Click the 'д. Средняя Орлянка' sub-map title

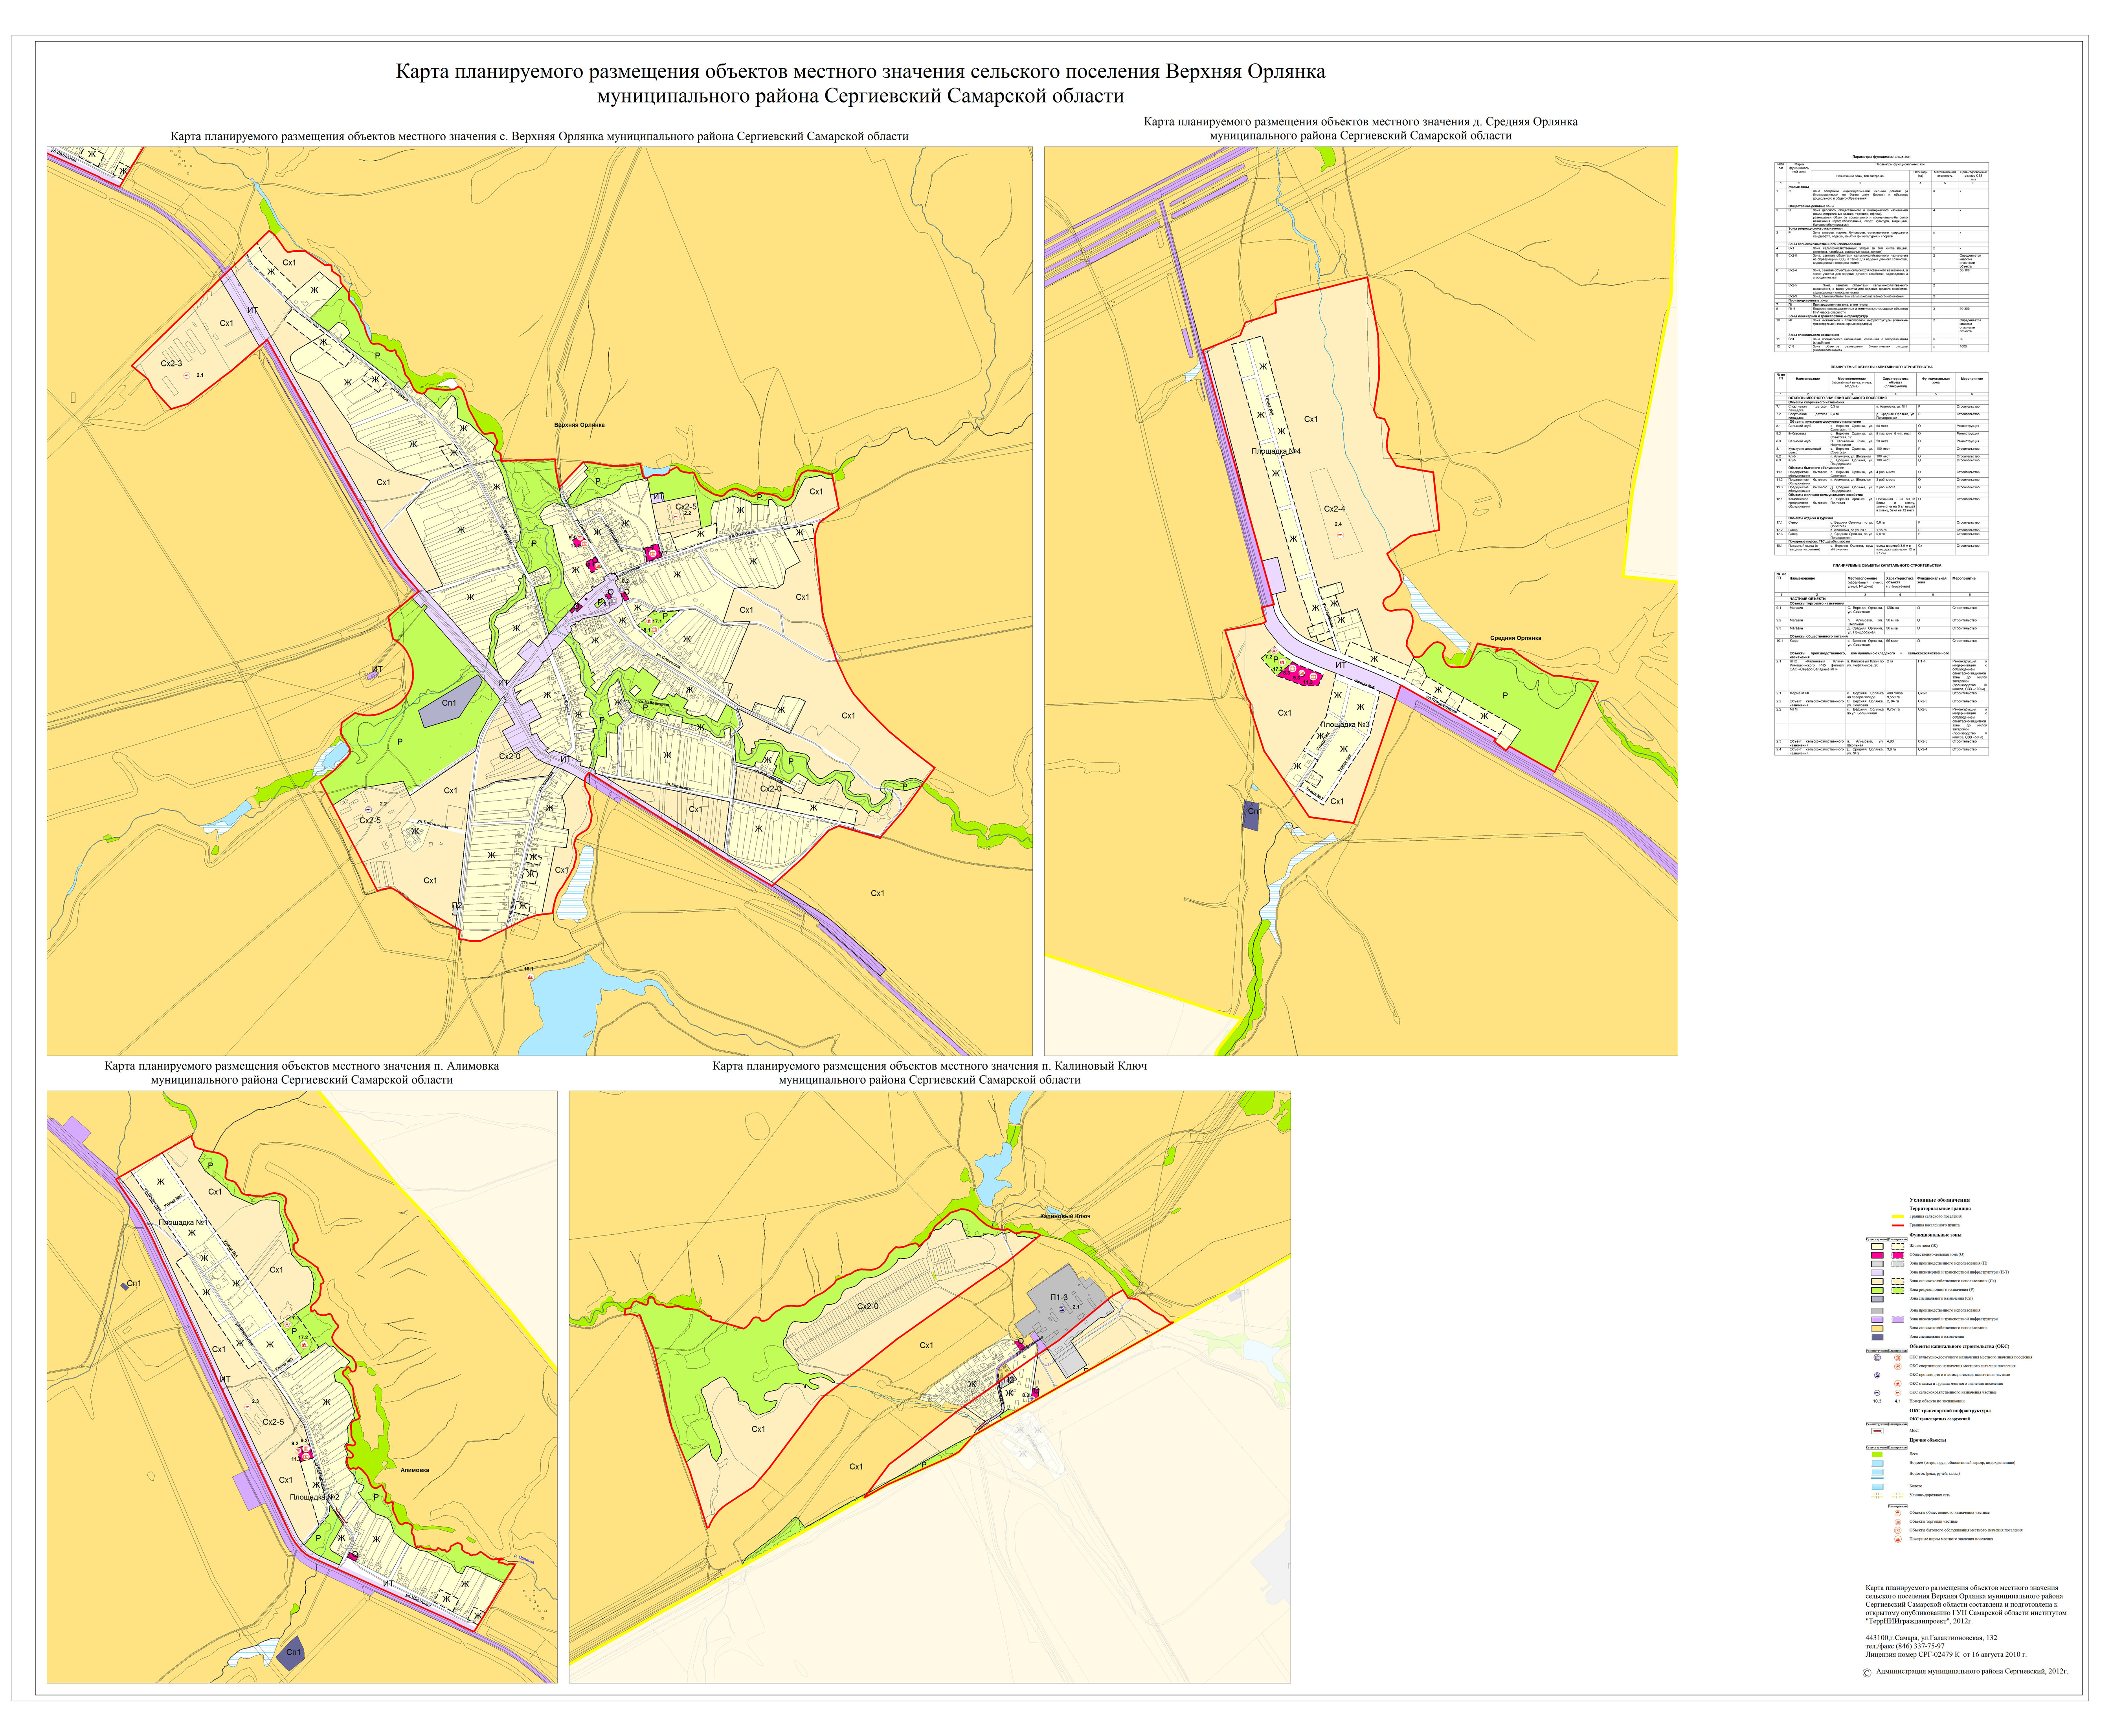click(x=1361, y=128)
